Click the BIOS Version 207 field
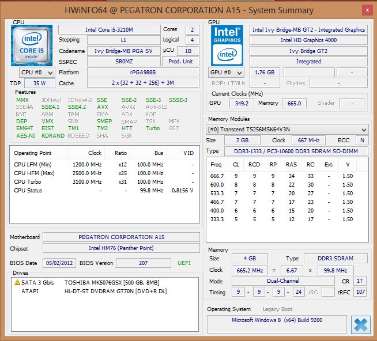The width and height of the screenshot is (377, 341). coord(144,263)
